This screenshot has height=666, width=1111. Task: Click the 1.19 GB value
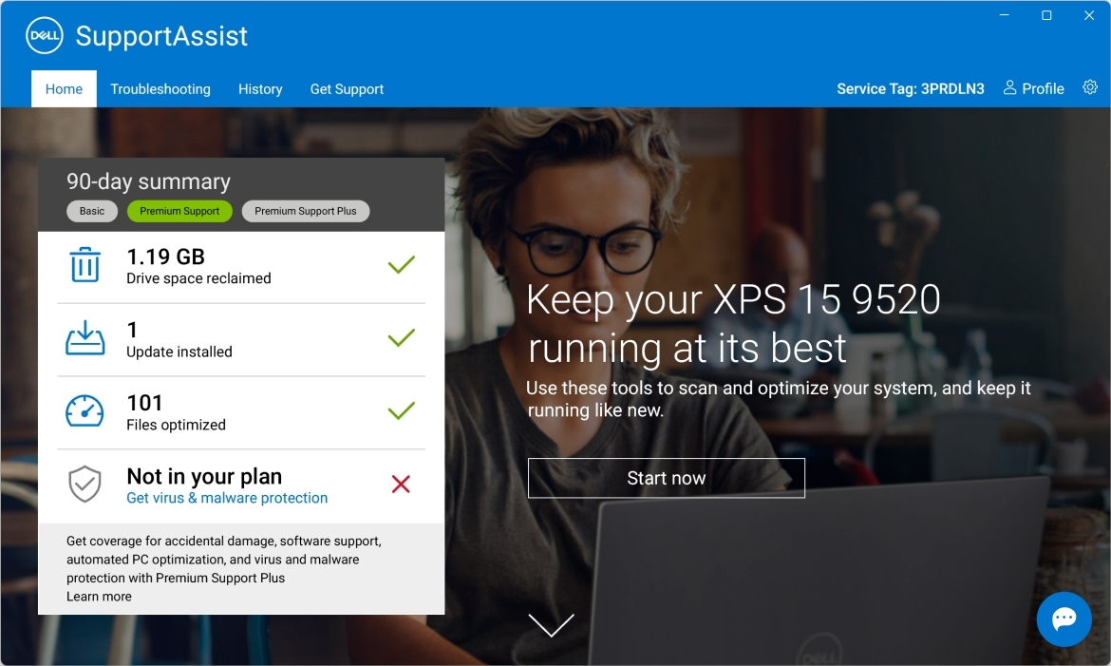click(165, 257)
